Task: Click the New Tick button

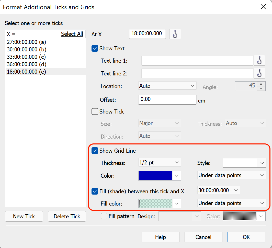Action: [x=24, y=216]
